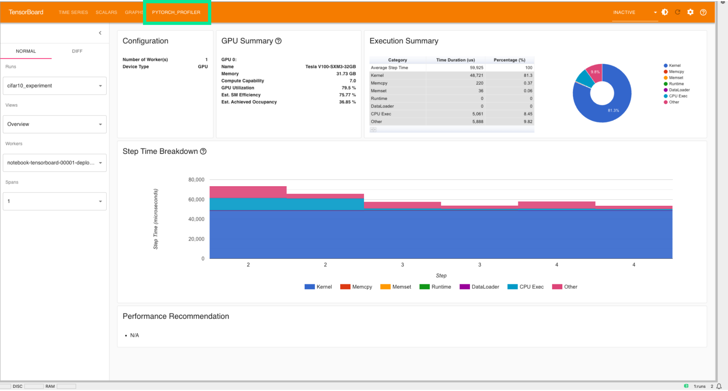Click the help question mark icon in header
Screen dimensions: 728x391
(703, 12)
